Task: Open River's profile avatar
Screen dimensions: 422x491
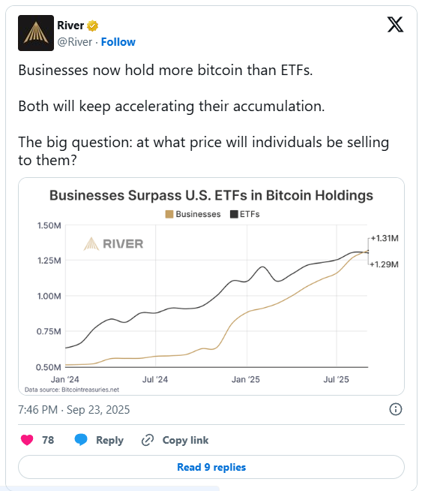Action: click(x=36, y=33)
